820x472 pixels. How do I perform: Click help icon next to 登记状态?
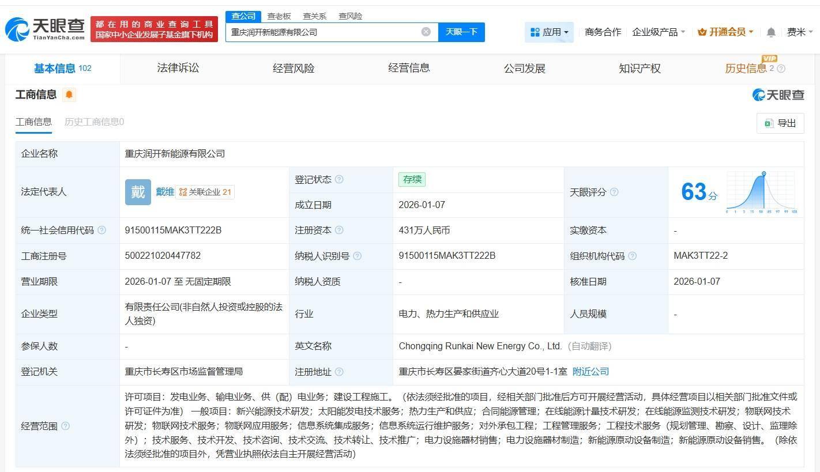coord(339,179)
